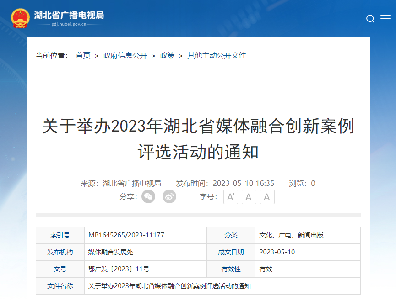Screen dimensions: 396x306
Task: Click the 分类 value 文化、广电、新闻出版
Action: pos(291,235)
